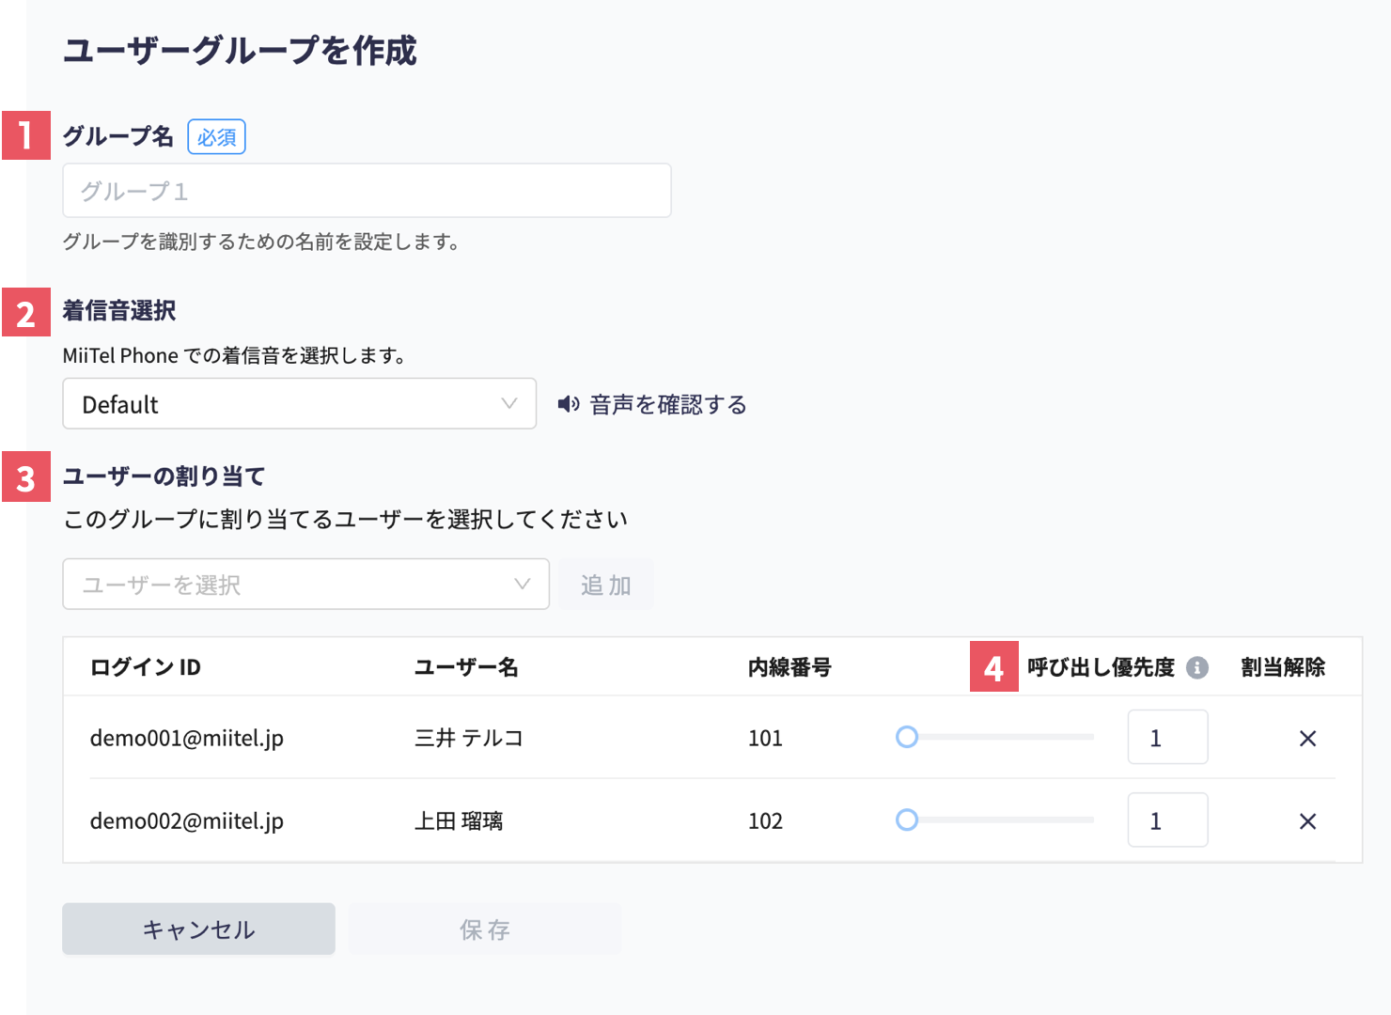Click the speaker icon beside 音声を確認する
The height and width of the screenshot is (1015, 1391).
569,404
